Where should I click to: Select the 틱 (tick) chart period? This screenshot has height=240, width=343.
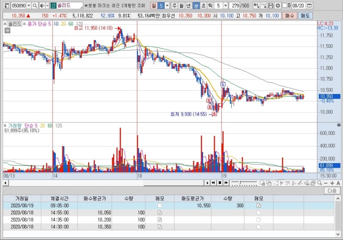[210, 6]
